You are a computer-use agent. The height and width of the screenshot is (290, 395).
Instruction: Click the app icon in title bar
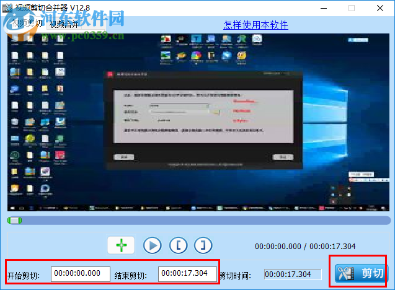[7, 8]
